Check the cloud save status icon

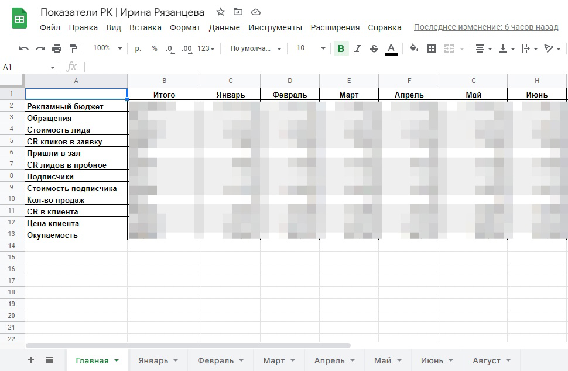pos(256,12)
